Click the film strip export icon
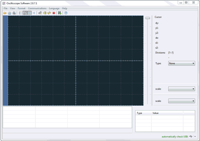200x141 pixels. click(x=60, y=13)
